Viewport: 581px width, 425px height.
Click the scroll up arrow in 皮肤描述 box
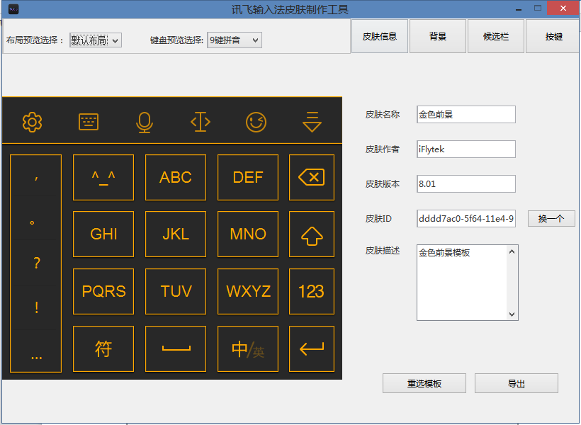point(512,252)
